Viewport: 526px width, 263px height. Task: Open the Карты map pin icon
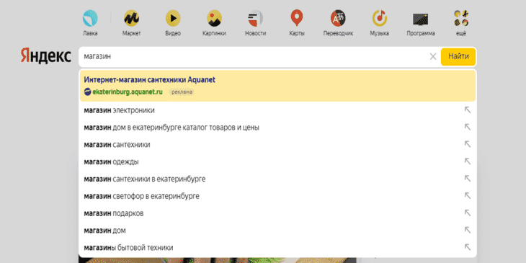pyautogui.click(x=297, y=18)
